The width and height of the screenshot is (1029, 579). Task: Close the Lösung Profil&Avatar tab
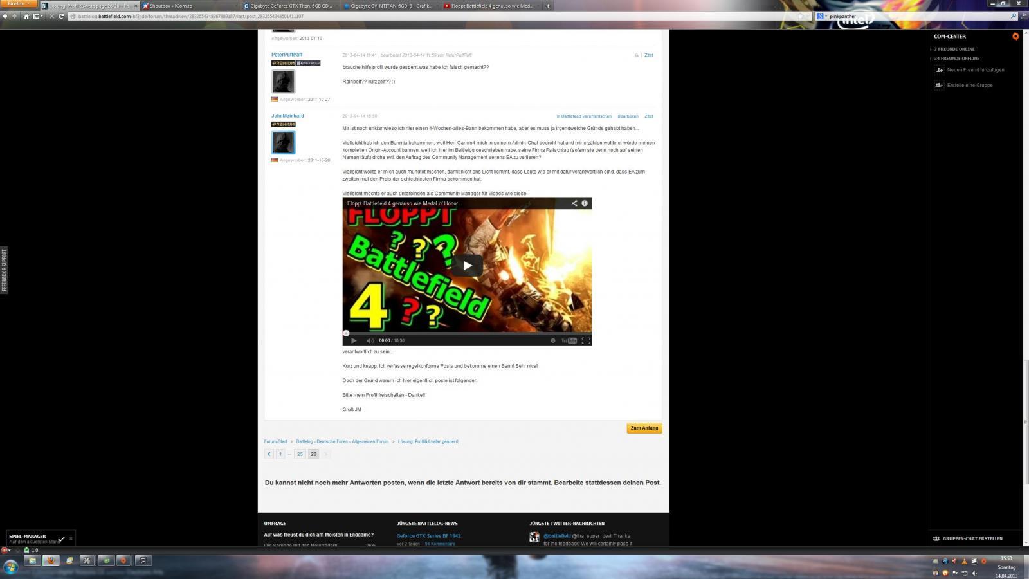[x=136, y=6]
